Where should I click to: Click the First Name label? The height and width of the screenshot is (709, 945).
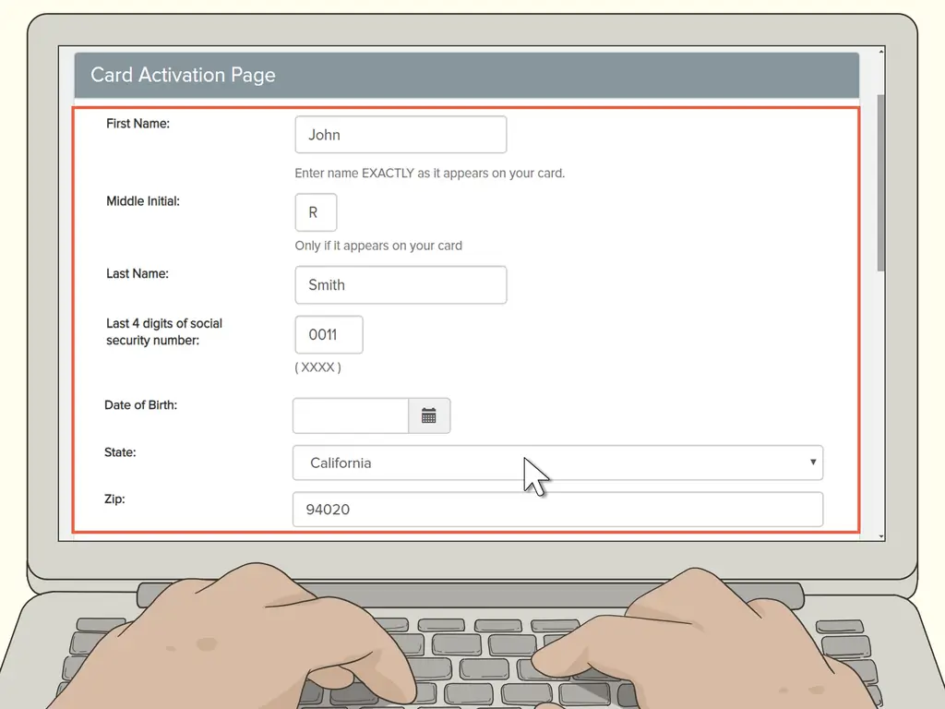pyautogui.click(x=138, y=124)
